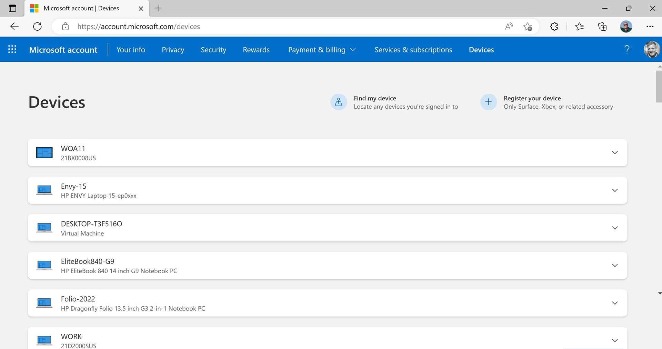This screenshot has height=349, width=662.
Task: Click the Your info link
Action: pos(131,50)
